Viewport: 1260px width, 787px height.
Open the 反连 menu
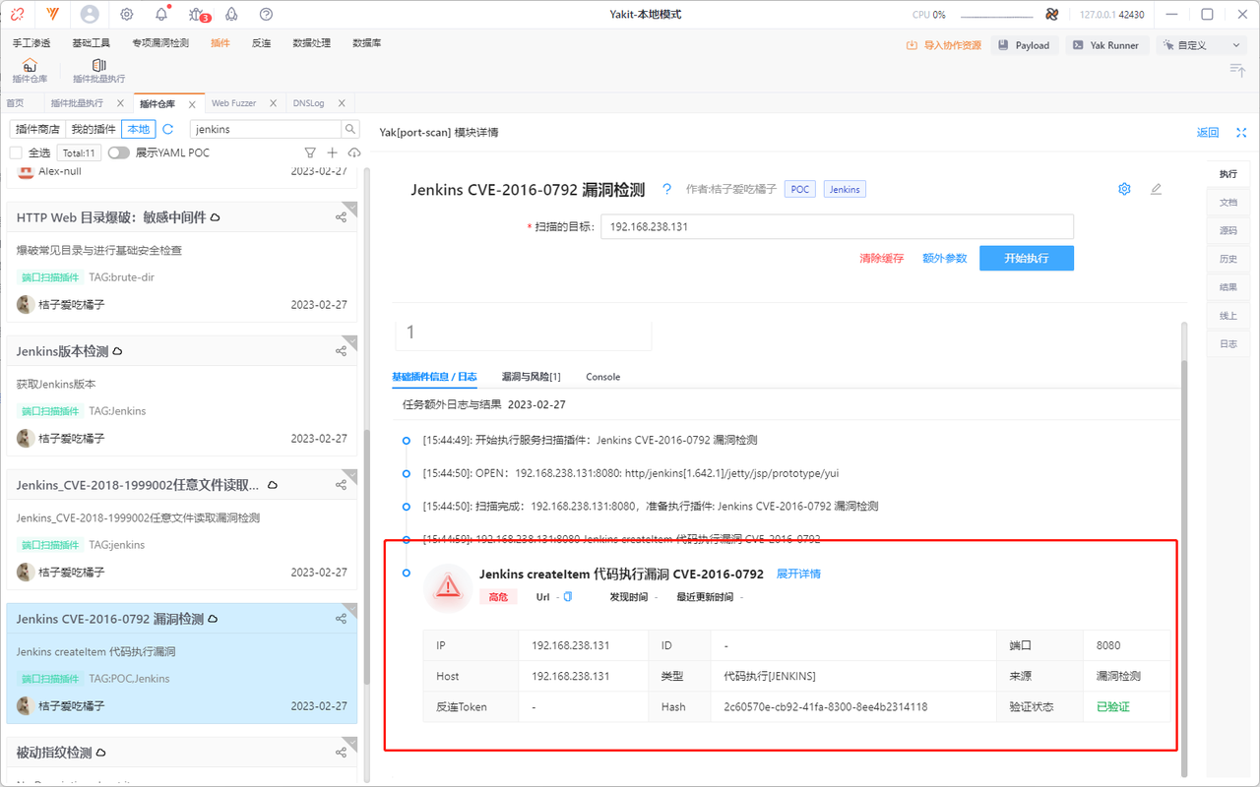(261, 43)
